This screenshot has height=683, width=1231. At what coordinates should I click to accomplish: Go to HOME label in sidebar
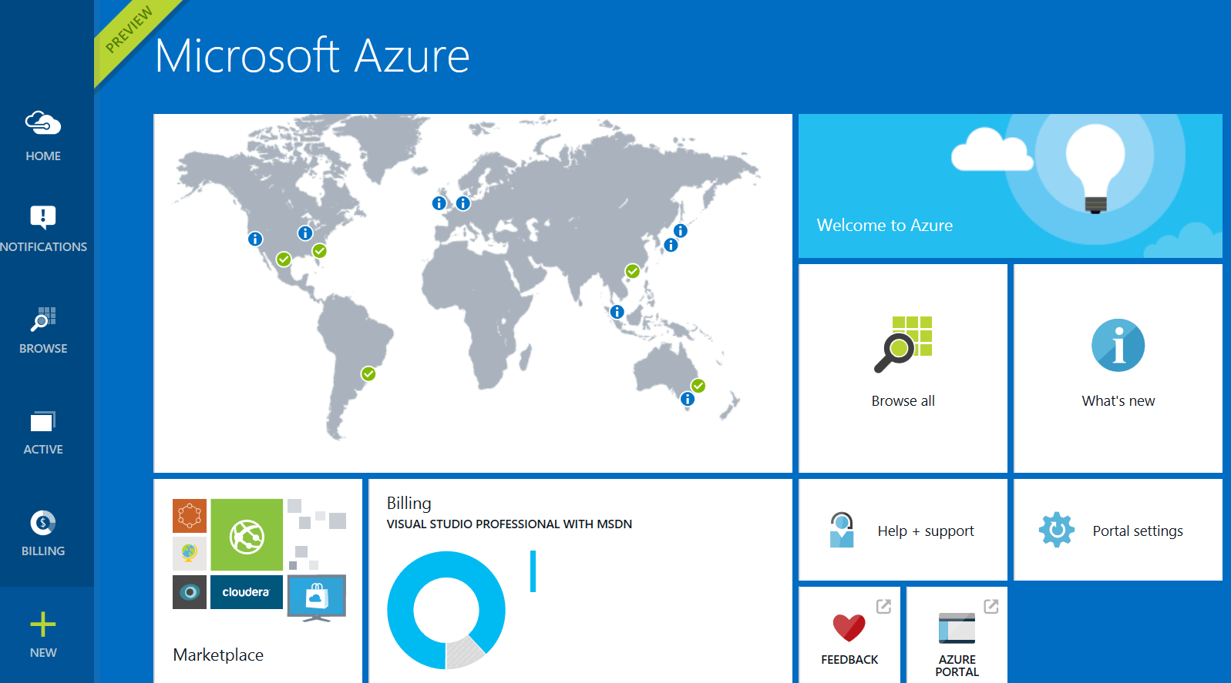(43, 156)
